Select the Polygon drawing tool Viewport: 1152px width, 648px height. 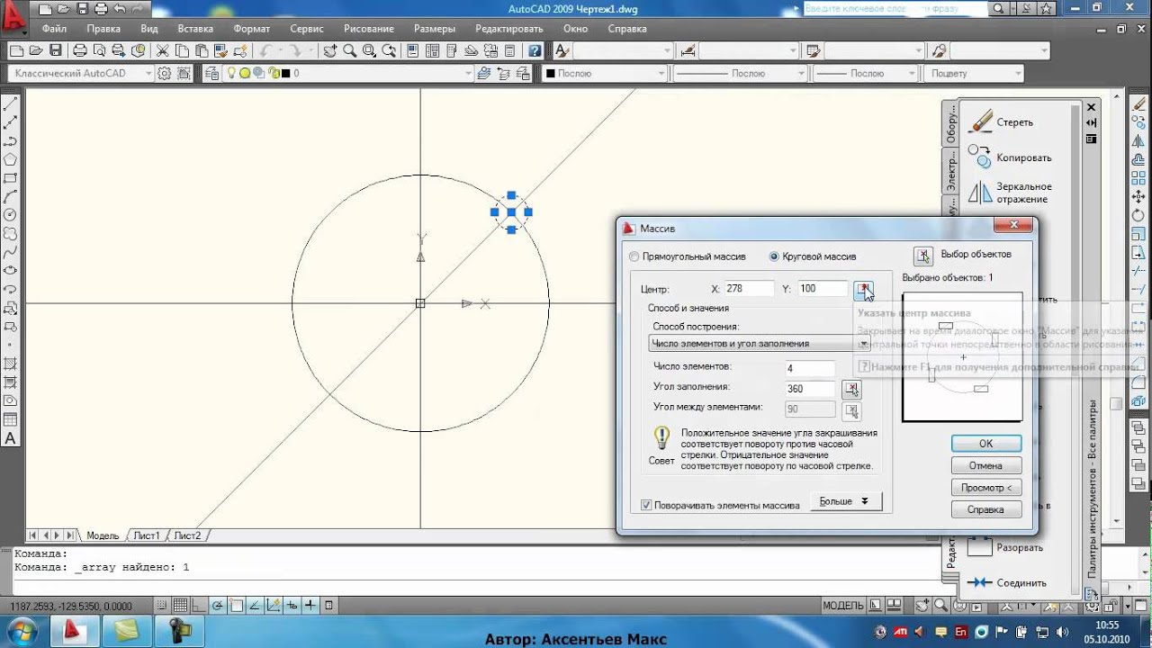(x=11, y=159)
